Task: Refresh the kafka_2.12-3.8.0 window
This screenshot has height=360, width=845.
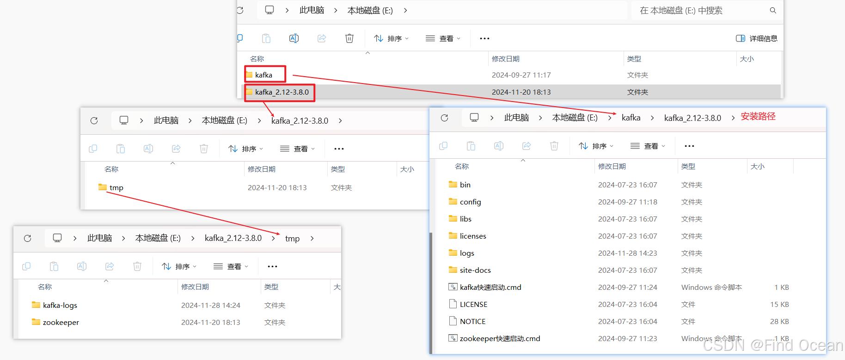Action: click(94, 120)
